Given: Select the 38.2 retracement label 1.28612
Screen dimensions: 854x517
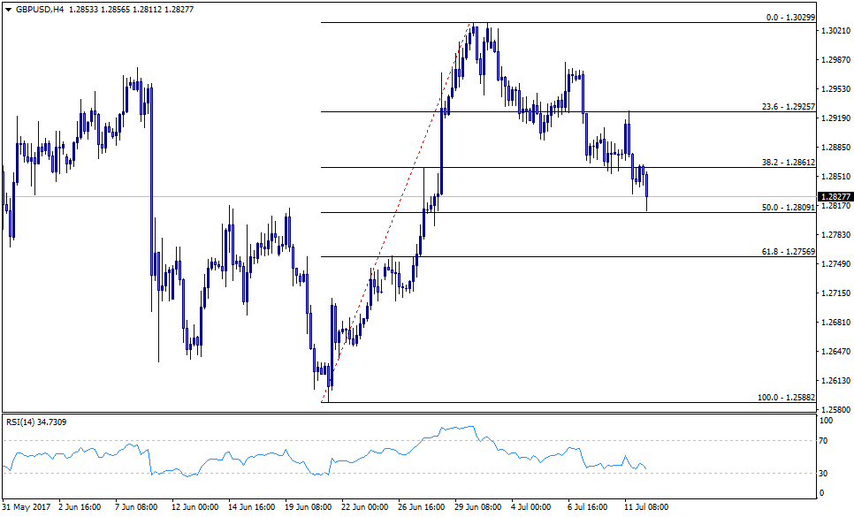Looking at the screenshot, I should click(785, 163).
